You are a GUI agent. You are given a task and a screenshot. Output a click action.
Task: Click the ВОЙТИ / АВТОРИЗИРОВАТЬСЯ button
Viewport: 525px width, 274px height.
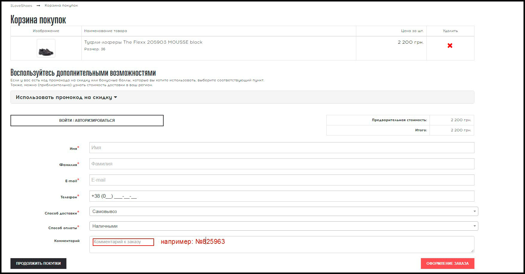[87, 121]
